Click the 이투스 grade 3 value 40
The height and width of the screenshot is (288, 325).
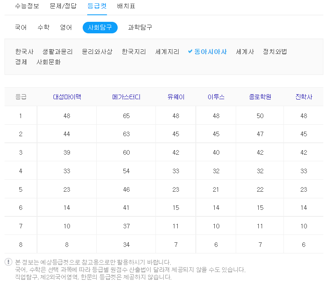click(216, 152)
